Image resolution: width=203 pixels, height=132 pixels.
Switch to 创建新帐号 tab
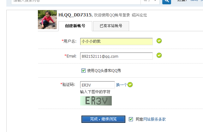(x=75, y=26)
